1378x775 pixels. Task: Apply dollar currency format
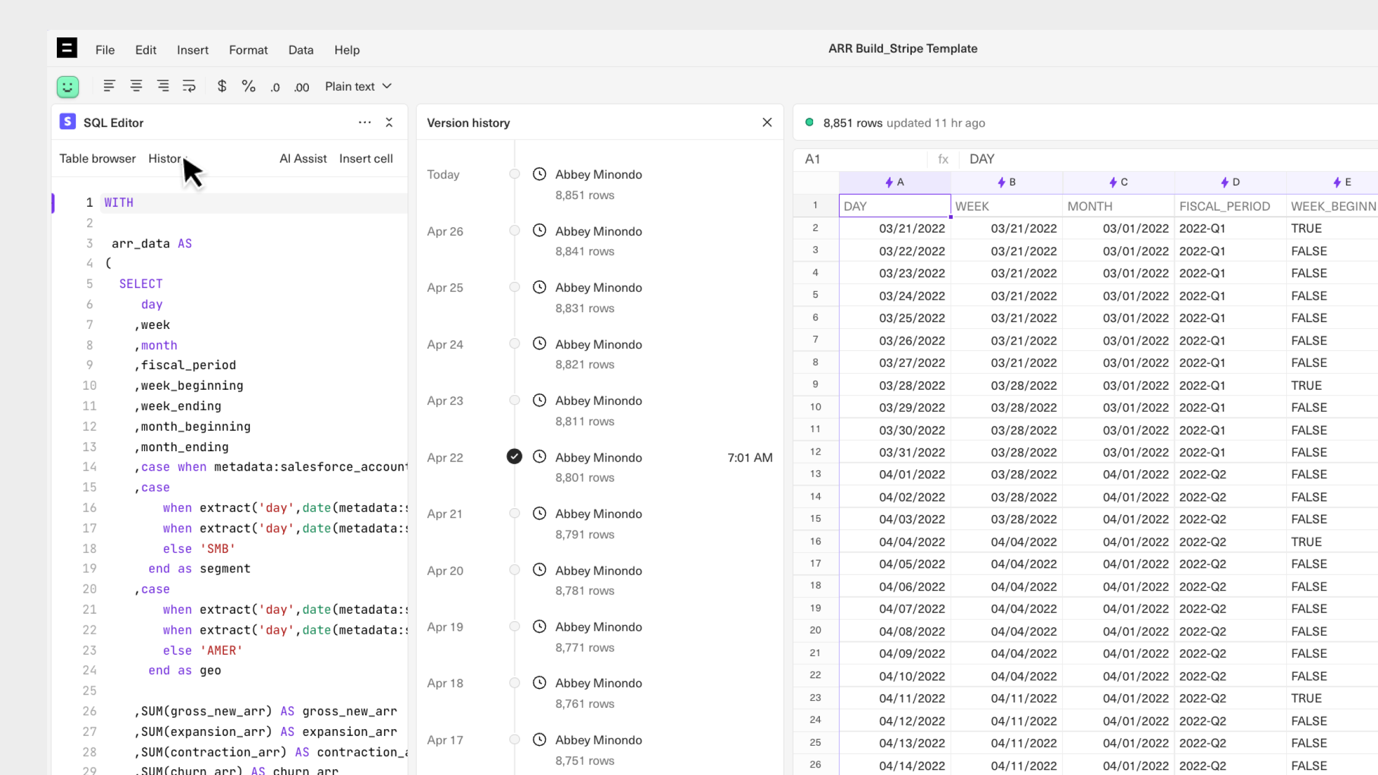(x=222, y=86)
